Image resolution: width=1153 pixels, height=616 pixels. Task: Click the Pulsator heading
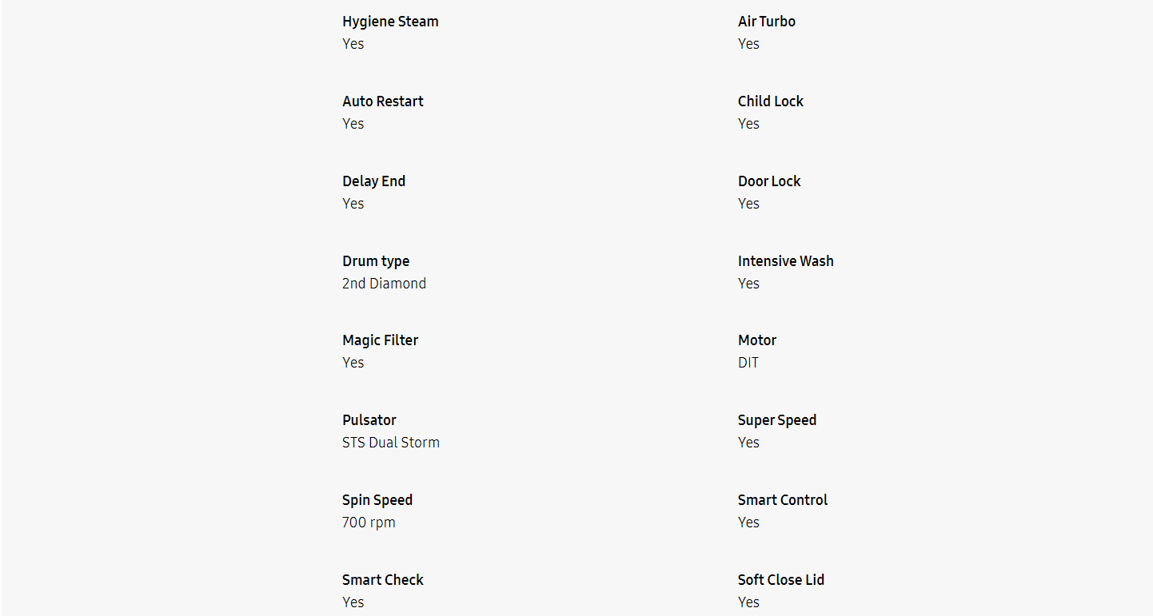369,420
